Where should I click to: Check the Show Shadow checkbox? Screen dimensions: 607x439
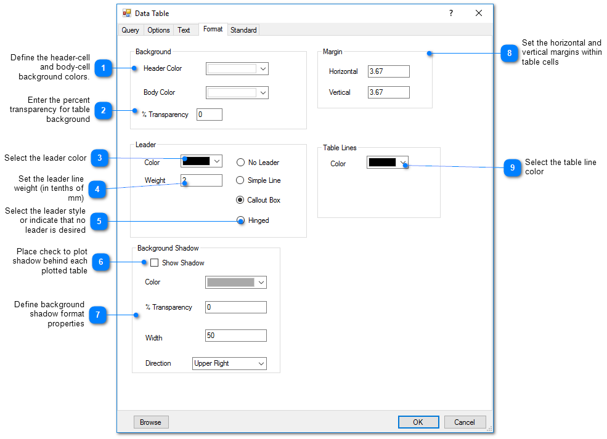[x=155, y=262]
